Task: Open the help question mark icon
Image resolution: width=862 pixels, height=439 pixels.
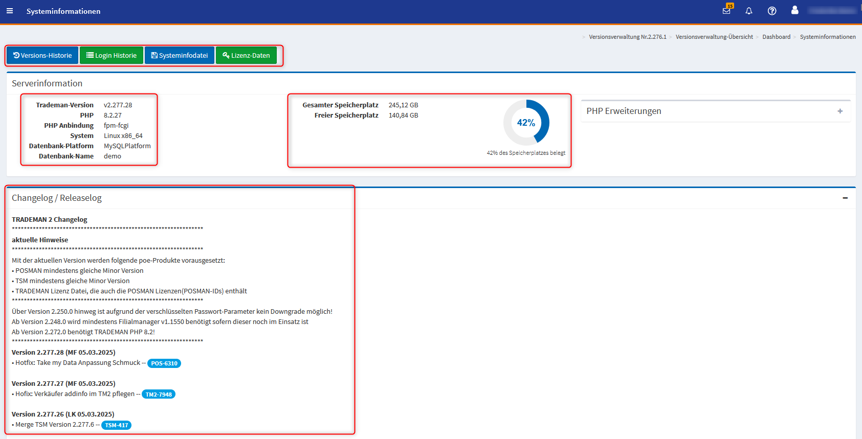Action: pos(772,11)
